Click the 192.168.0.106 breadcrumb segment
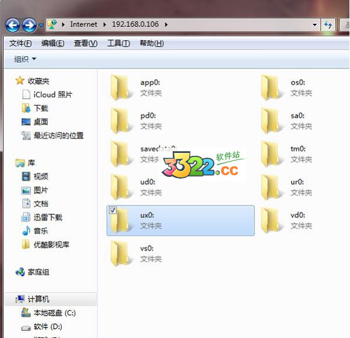The image size is (350, 338). point(135,24)
